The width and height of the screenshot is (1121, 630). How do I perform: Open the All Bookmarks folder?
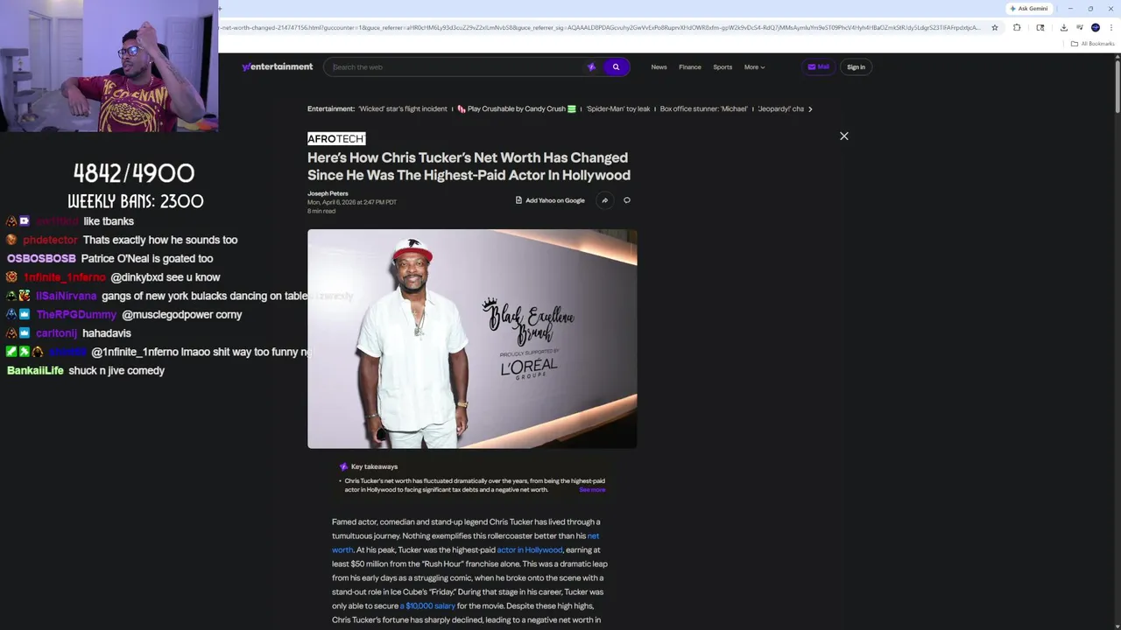tap(1092, 43)
